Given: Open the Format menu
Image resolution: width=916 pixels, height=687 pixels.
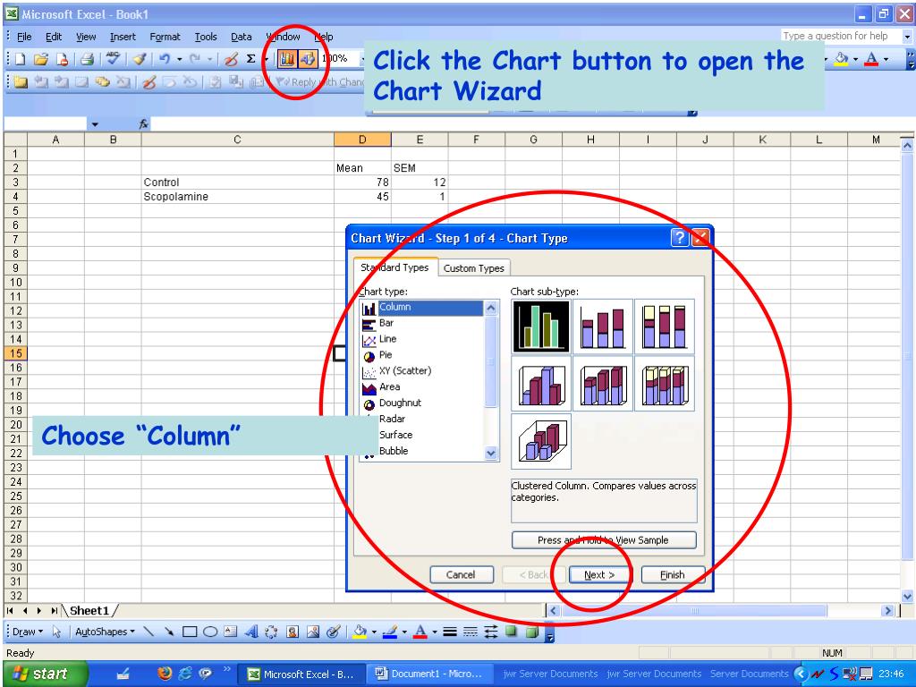Looking at the screenshot, I should (x=165, y=37).
